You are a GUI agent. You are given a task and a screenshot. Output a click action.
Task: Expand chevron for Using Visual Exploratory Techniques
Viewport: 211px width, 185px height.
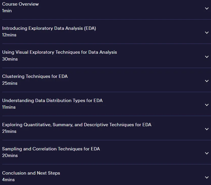(207, 57)
